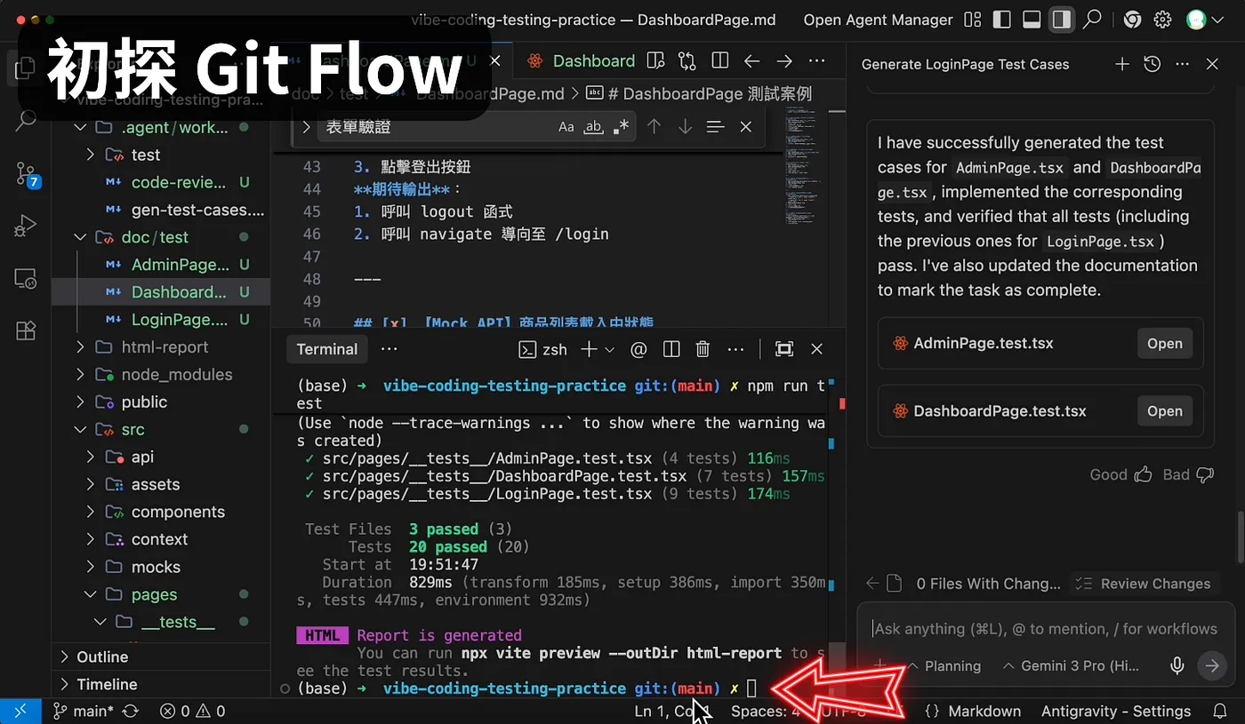The width and height of the screenshot is (1245, 724).
Task: Toggle Match Whole Word in find widget
Action: [x=593, y=127]
